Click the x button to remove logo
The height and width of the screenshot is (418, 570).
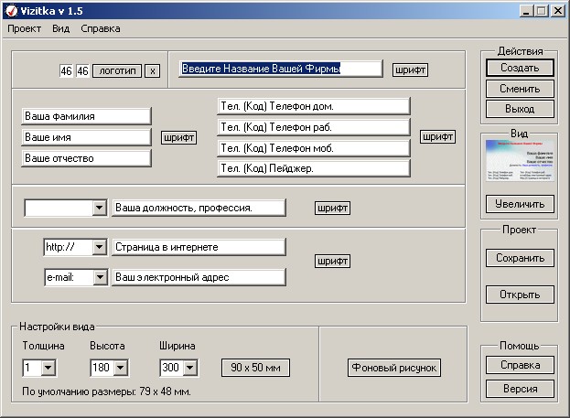153,70
